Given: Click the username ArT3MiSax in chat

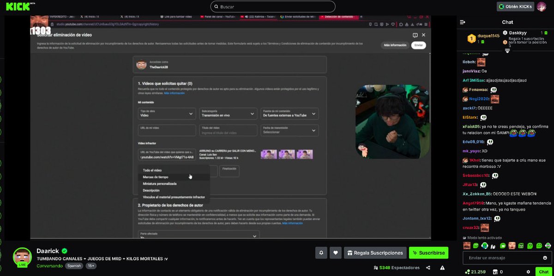Looking at the screenshot, I should [x=473, y=80].
